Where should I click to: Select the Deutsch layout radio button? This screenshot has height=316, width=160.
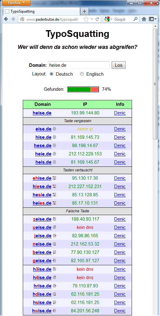51,74
